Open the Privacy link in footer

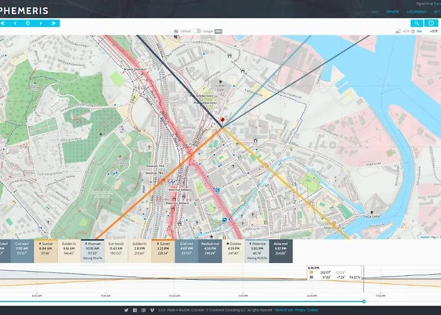[x=301, y=310]
